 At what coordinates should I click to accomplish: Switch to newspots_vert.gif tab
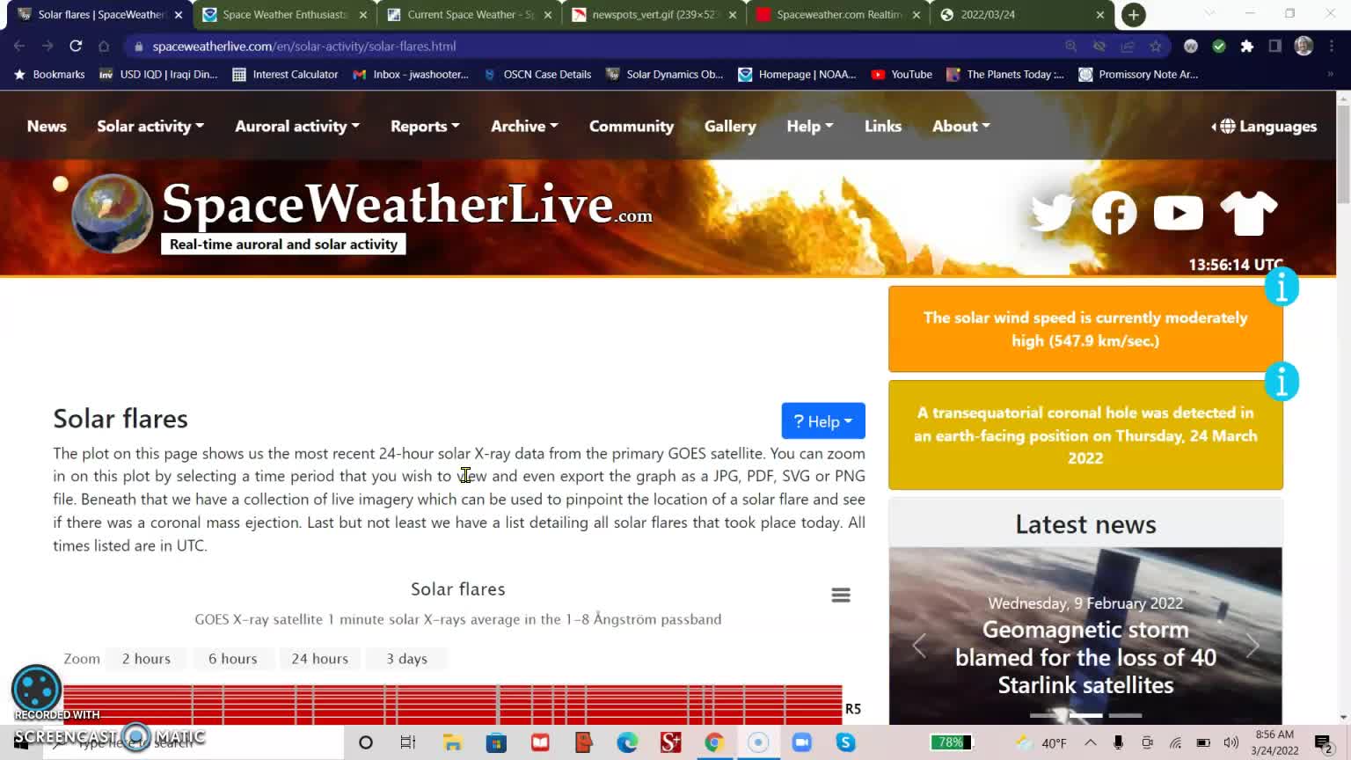654,15
